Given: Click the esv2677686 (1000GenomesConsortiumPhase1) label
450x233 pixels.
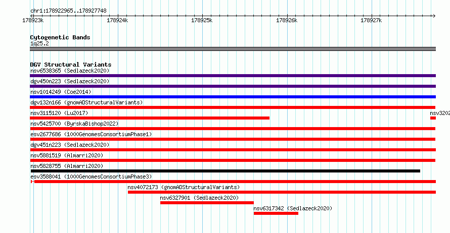Looking at the screenshot, I should (x=91, y=134).
